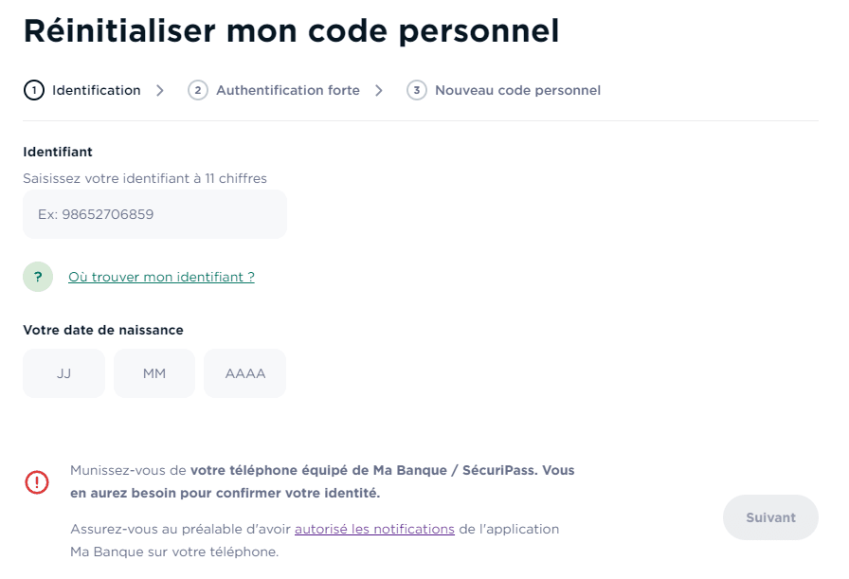Go to Authentification forte step
This screenshot has height=579, width=849.
click(x=288, y=91)
